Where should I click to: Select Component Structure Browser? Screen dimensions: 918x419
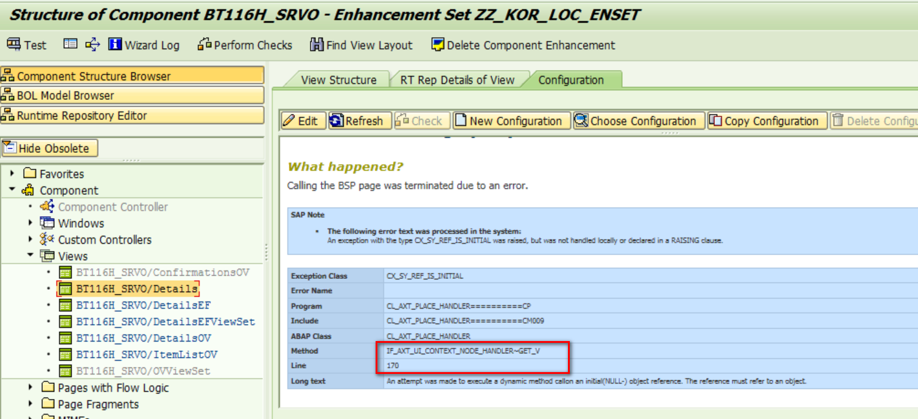click(132, 76)
